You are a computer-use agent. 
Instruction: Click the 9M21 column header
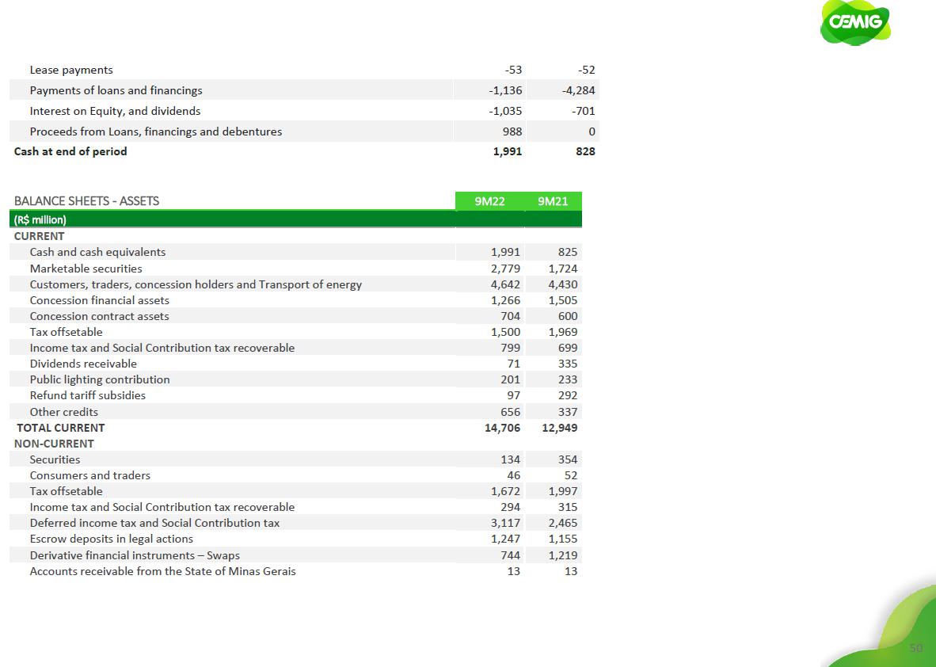tap(553, 201)
